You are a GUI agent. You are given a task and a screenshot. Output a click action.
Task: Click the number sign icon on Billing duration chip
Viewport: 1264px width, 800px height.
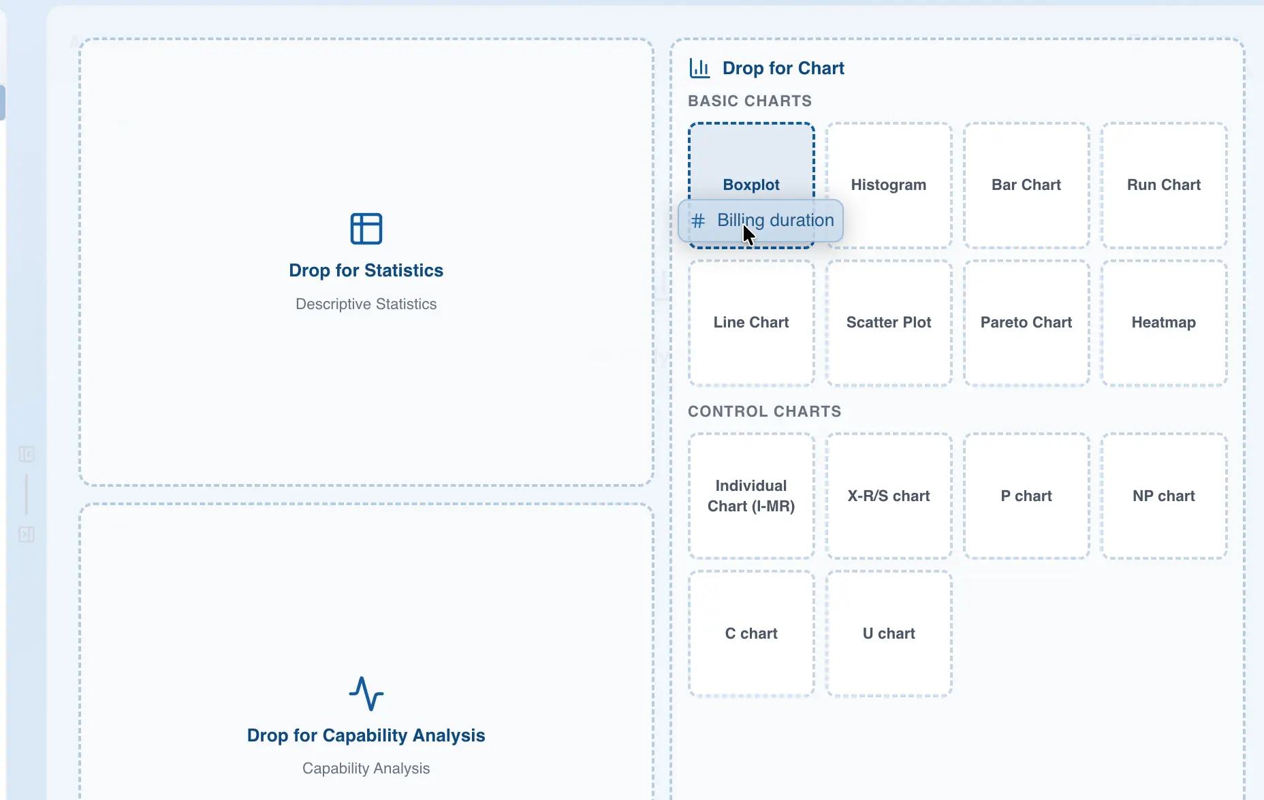[x=699, y=221]
